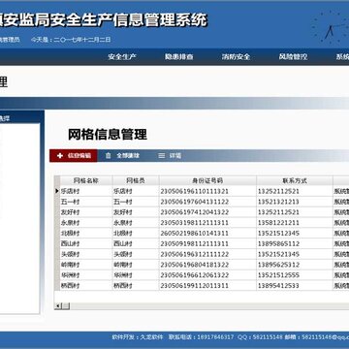Click phone number 13521512555

[x=278, y=275]
